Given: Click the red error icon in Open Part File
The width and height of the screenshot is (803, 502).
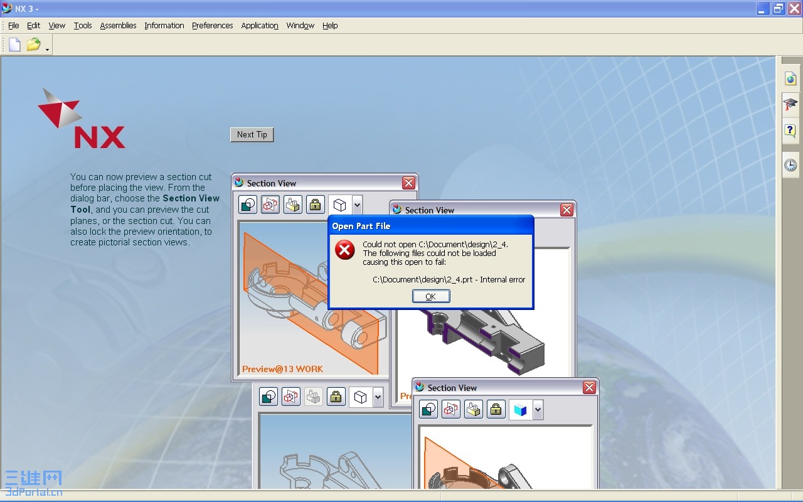Looking at the screenshot, I should [344, 250].
